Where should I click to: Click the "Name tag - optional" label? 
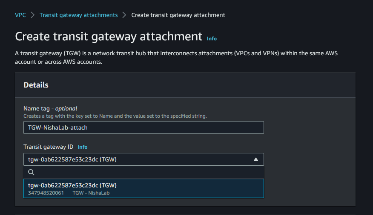[50, 108]
